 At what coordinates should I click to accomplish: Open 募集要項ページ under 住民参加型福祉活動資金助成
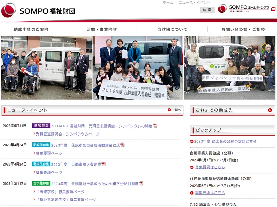(x=49, y=153)
